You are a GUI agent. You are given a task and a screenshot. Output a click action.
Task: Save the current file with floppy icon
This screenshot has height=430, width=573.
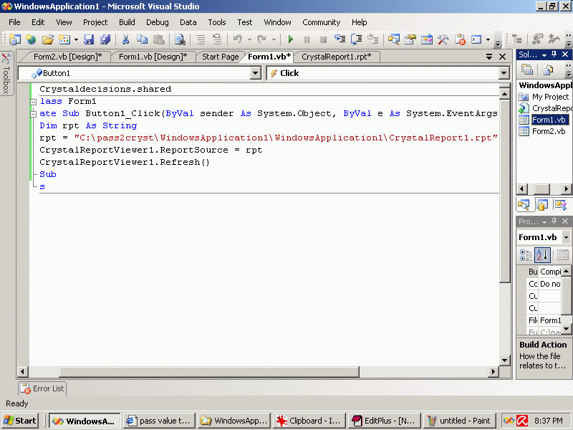[x=89, y=39]
